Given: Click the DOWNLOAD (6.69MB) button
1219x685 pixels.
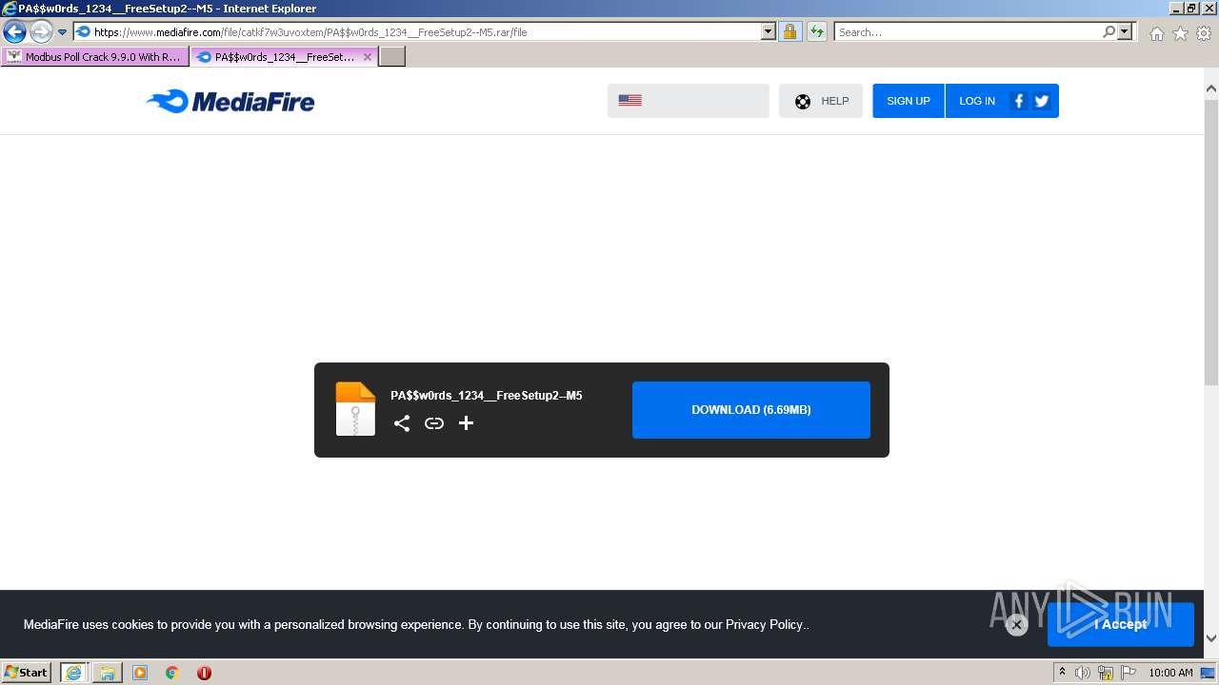Looking at the screenshot, I should pos(751,410).
